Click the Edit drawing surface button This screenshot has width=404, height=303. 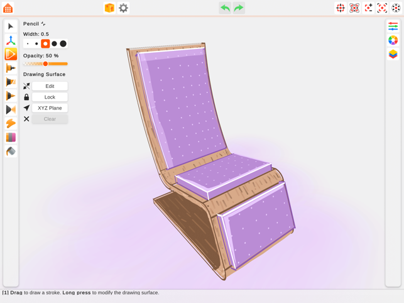50,86
